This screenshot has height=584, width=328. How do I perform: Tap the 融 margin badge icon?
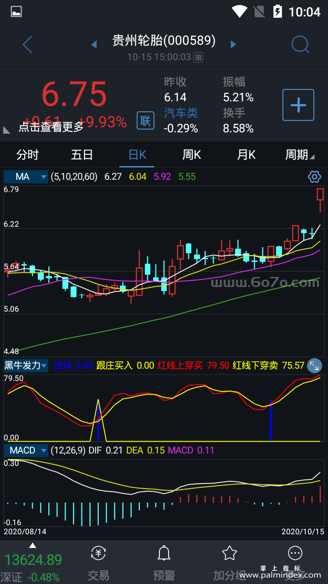(198, 57)
